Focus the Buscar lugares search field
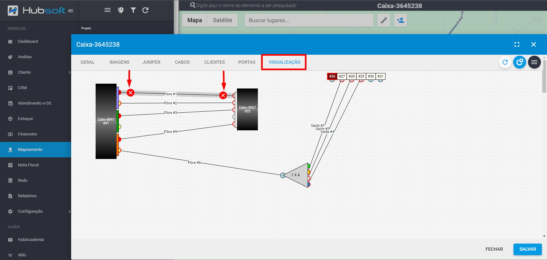 (309, 20)
